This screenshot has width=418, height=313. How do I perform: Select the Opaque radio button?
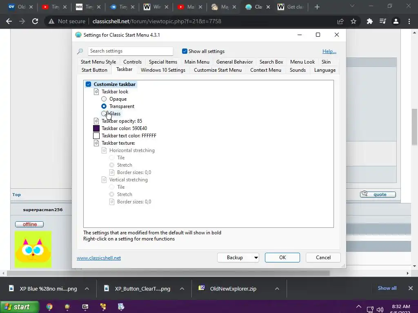[104, 99]
